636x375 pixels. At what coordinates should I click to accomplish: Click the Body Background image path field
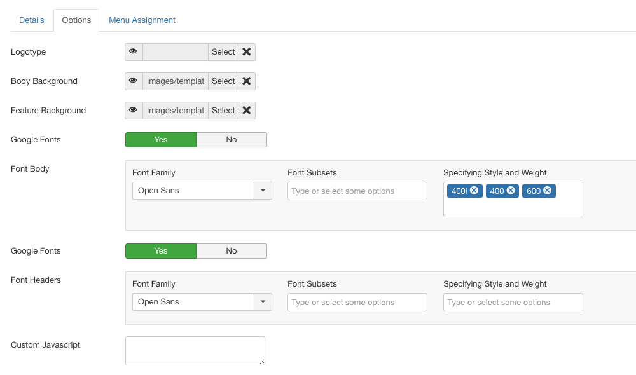coord(176,81)
